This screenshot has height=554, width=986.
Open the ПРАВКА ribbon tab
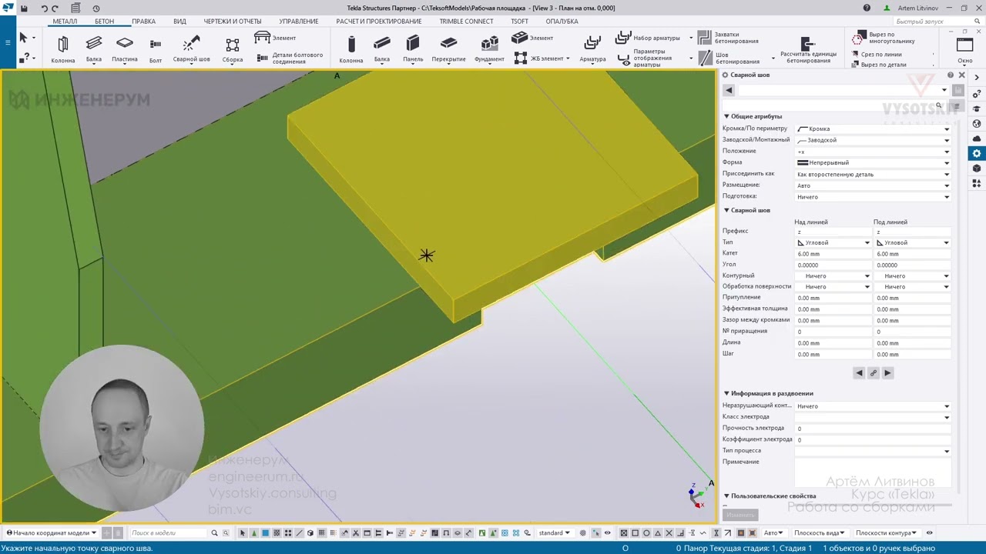(143, 22)
